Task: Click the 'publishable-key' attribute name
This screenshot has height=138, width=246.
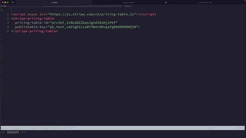Action: (30, 27)
